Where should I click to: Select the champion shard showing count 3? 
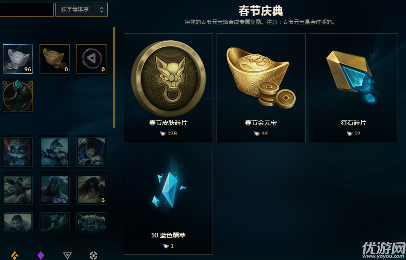(91, 190)
